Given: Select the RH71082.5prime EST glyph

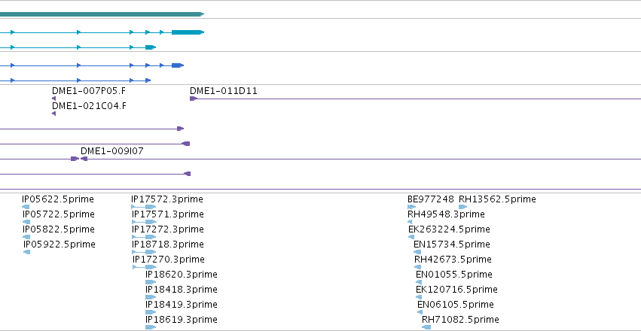Looking at the screenshot, I should [x=426, y=327].
